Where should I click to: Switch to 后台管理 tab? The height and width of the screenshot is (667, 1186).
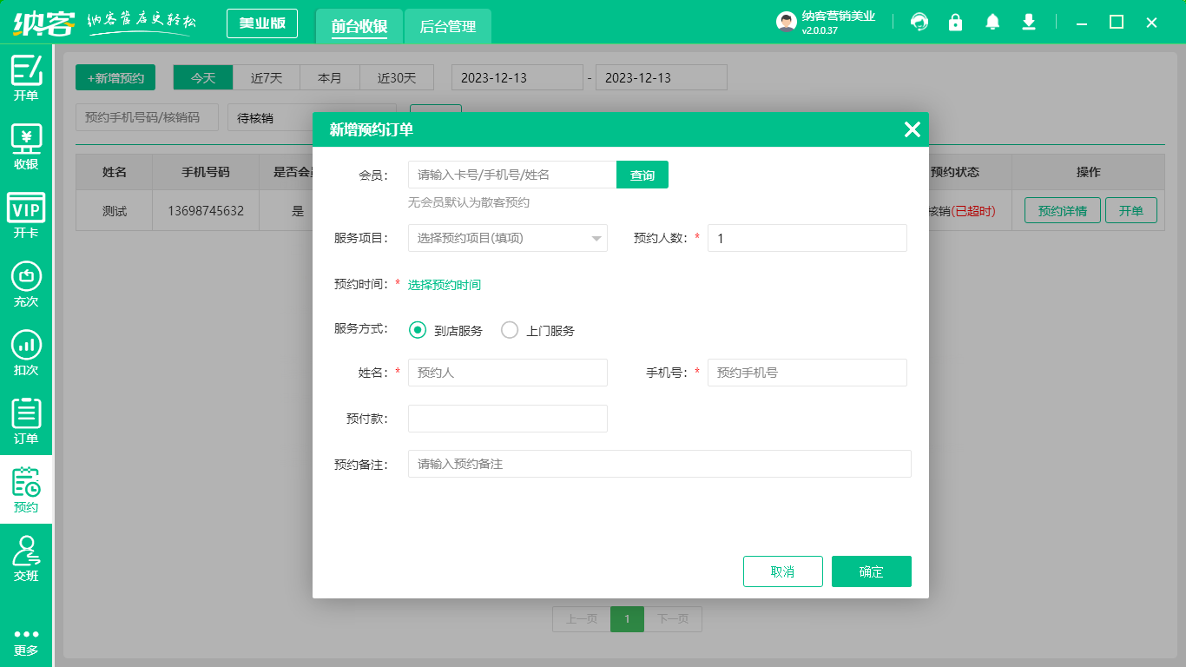(x=447, y=27)
